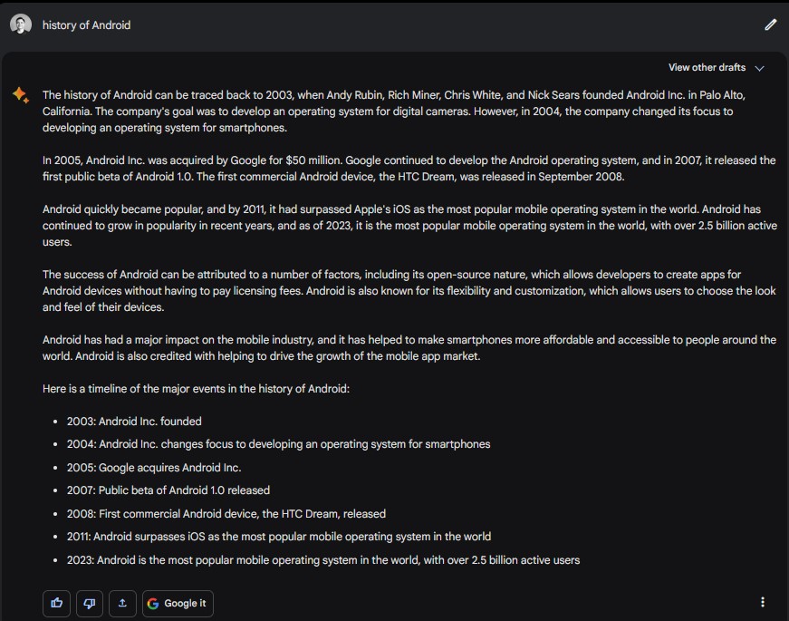The width and height of the screenshot is (789, 621).
Task: Click the share and export icon
Action: point(122,603)
